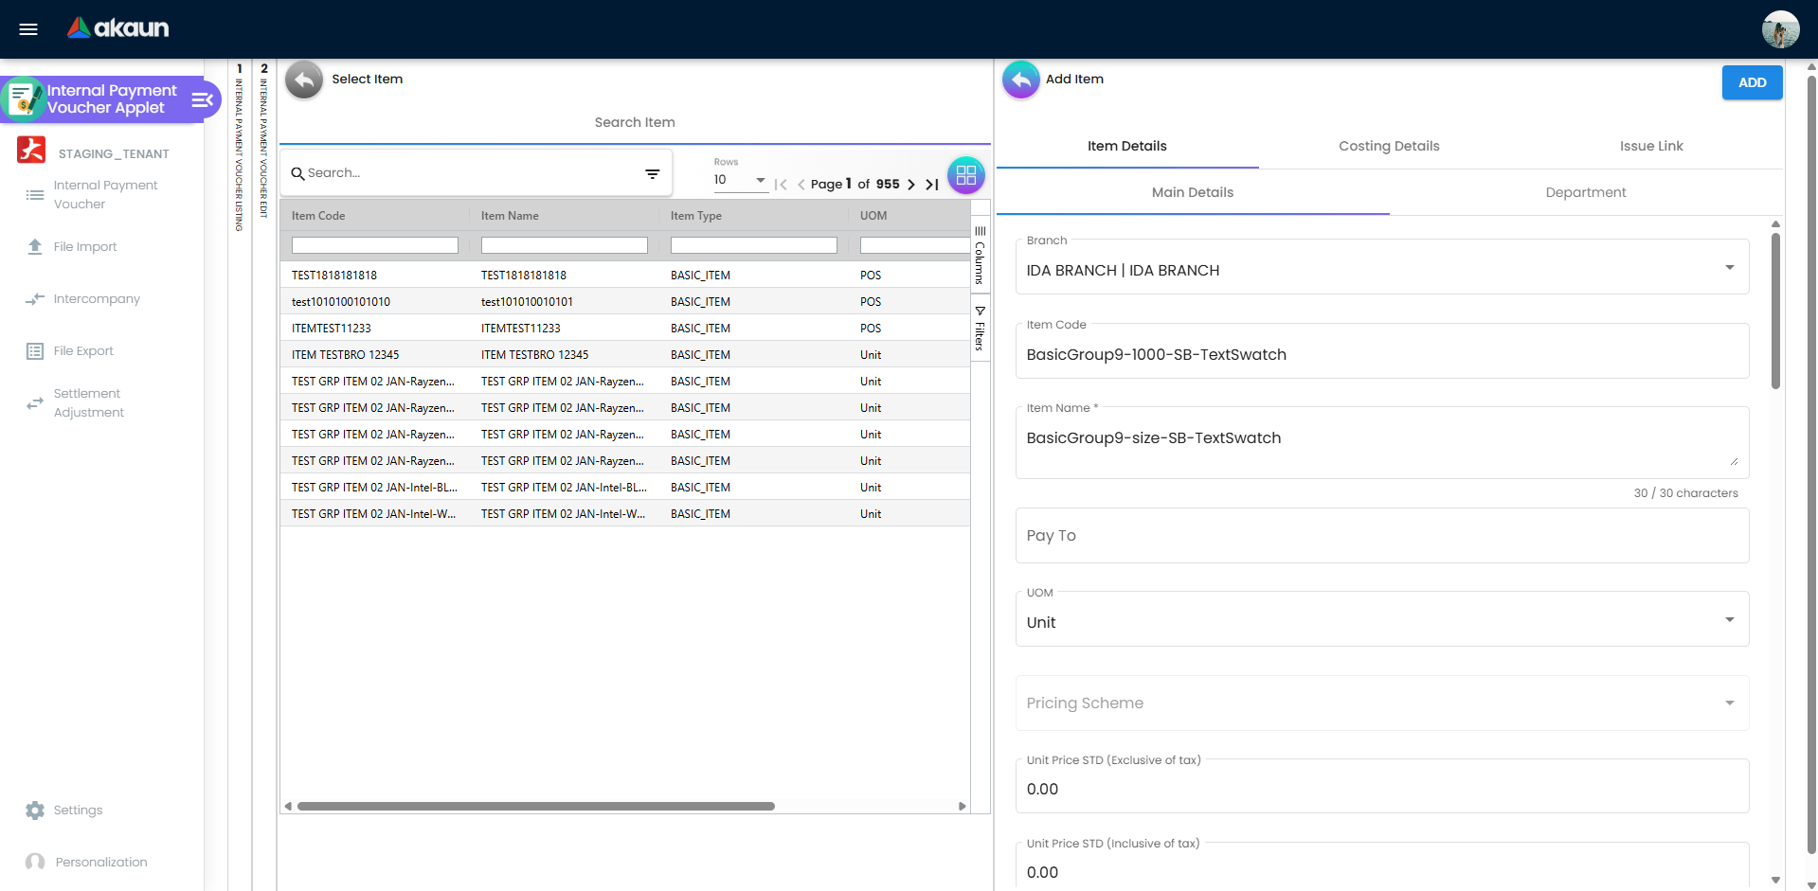Image resolution: width=1818 pixels, height=891 pixels.
Task: Click the table horizontal scrollbar
Action: [x=535, y=807]
